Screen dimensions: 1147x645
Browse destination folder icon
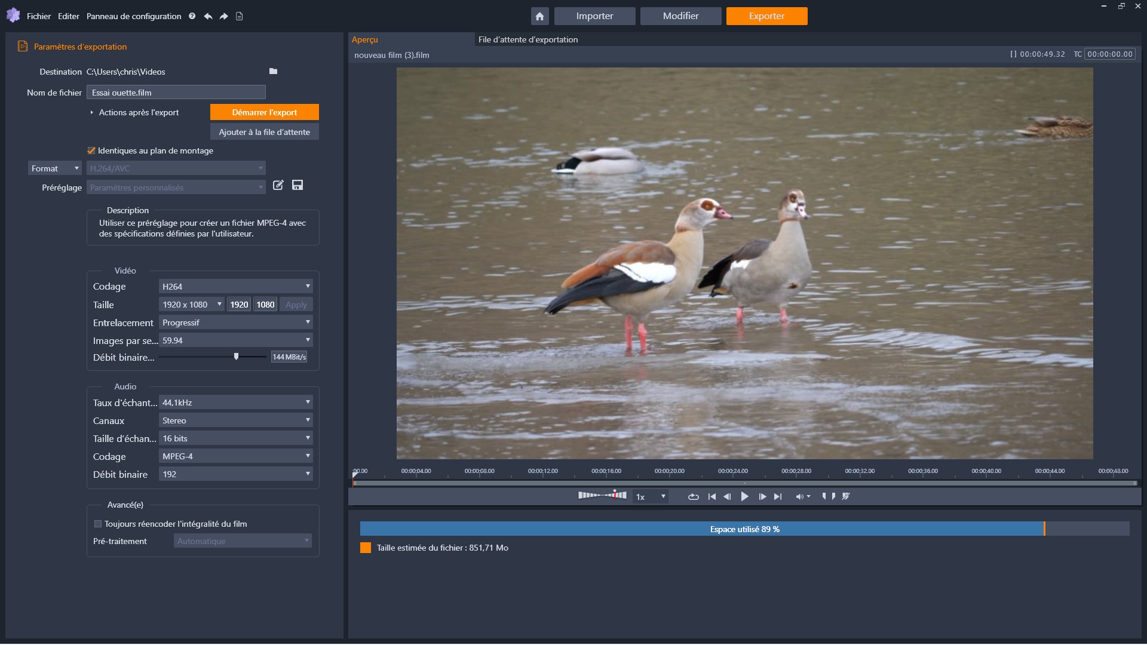pos(273,72)
